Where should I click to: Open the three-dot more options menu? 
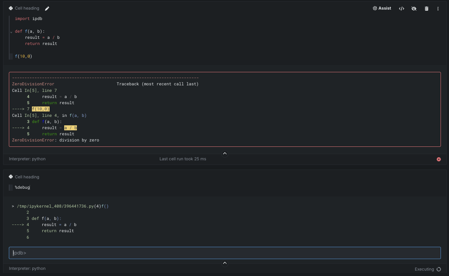click(438, 8)
